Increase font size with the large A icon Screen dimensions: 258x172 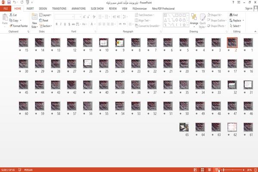84,17
